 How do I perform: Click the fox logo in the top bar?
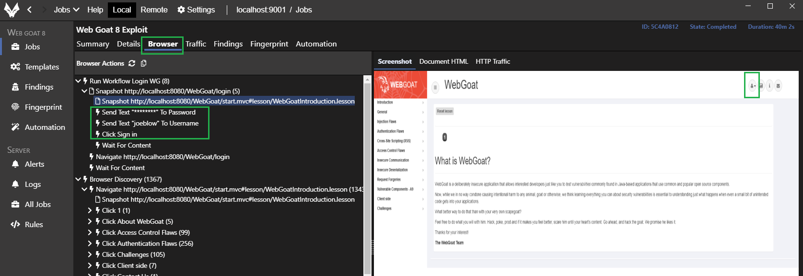coord(12,10)
